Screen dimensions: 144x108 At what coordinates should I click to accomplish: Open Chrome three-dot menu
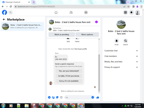click(141, 7)
